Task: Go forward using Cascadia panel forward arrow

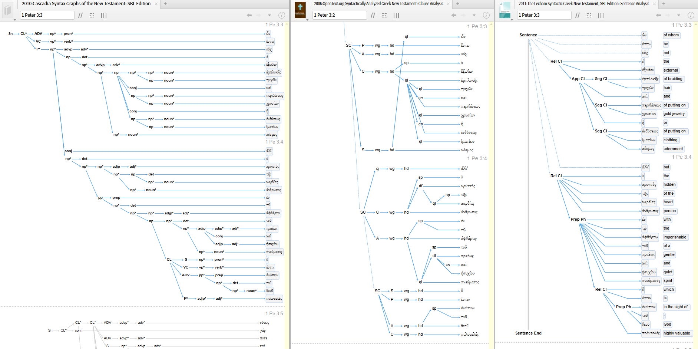Action: pos(259,15)
